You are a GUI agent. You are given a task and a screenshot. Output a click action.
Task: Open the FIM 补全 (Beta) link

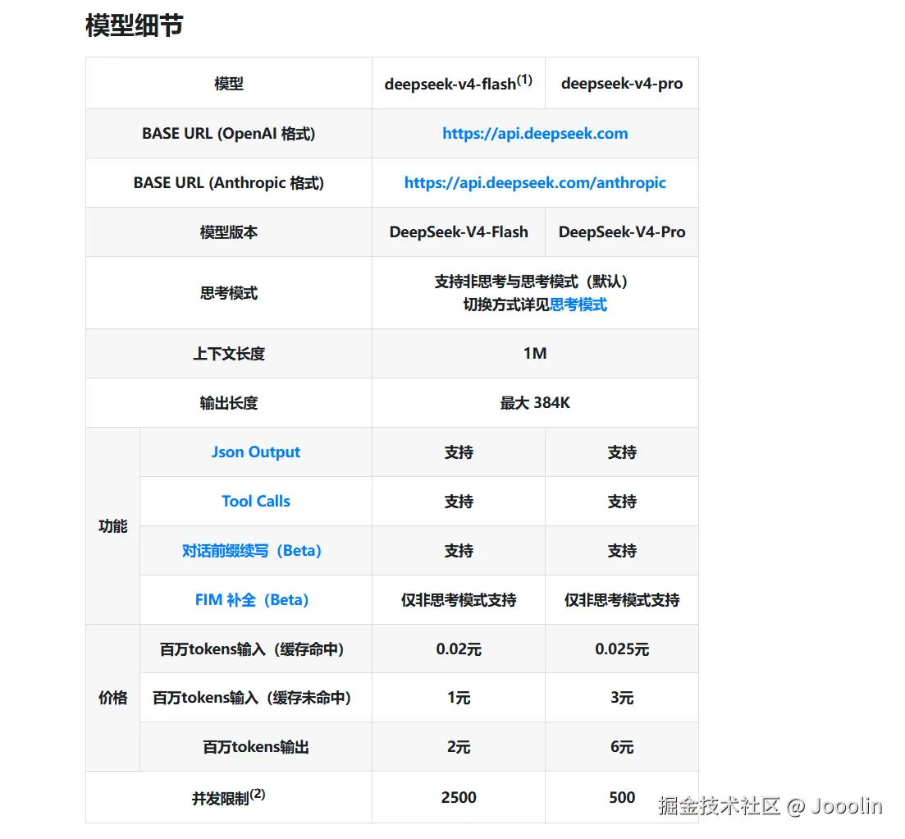[x=252, y=600]
